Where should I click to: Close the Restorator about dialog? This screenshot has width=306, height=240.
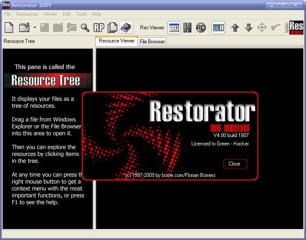pyautogui.click(x=235, y=164)
